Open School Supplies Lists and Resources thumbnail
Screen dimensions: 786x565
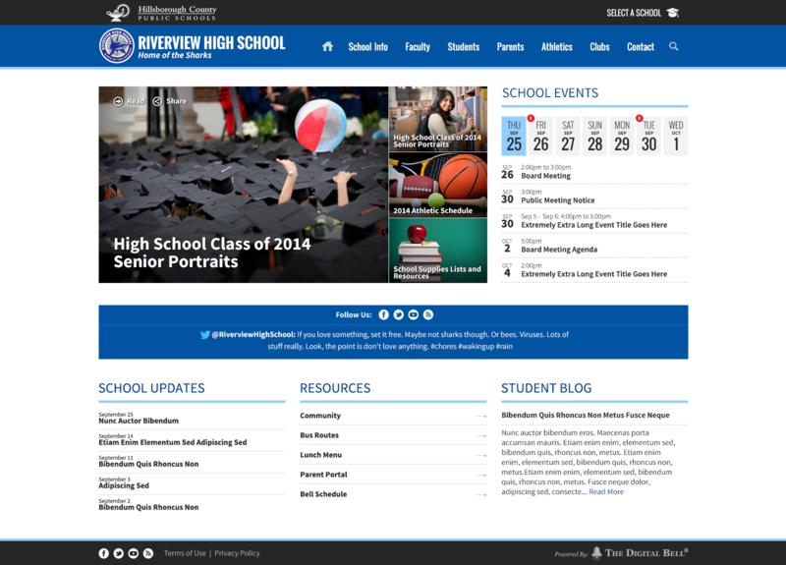[x=438, y=250]
